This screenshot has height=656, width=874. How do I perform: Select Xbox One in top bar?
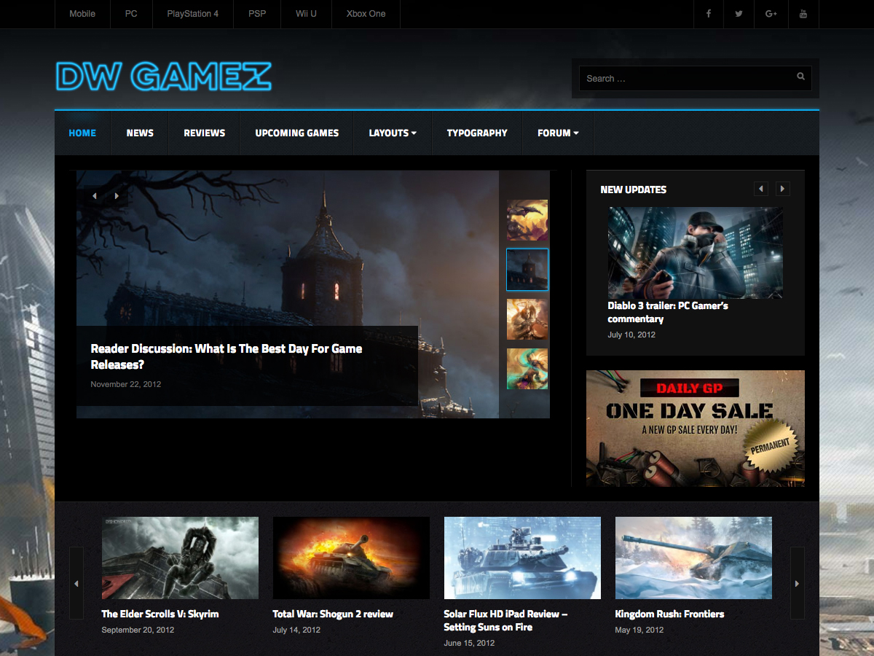point(366,14)
